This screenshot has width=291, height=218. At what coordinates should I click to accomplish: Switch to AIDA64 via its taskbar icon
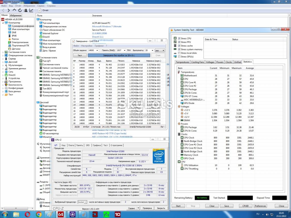click(x=61, y=215)
